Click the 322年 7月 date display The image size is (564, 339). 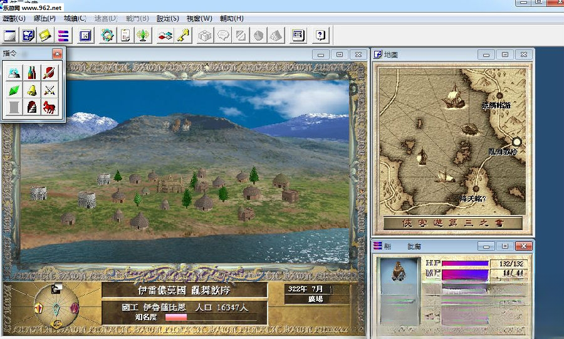(x=305, y=289)
